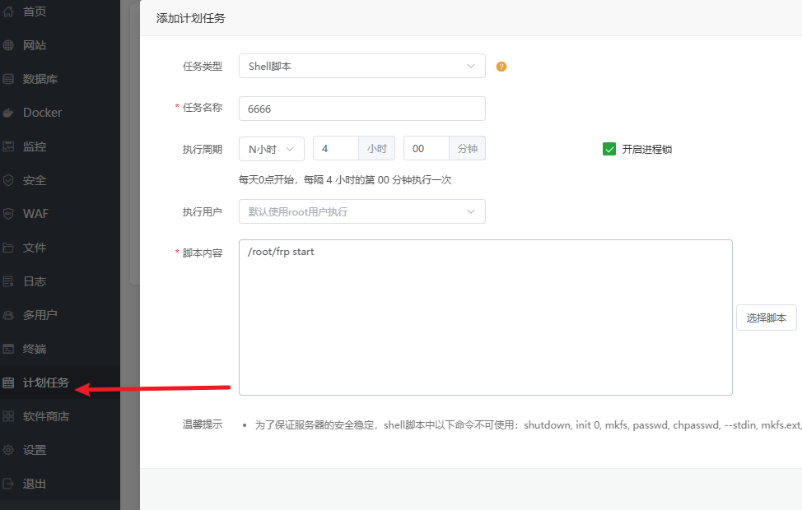The height and width of the screenshot is (510, 802).
Task: Click the database icon for 数据库
Action: 9,79
